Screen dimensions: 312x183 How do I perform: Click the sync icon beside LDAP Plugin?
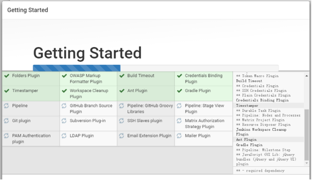coord(64,136)
